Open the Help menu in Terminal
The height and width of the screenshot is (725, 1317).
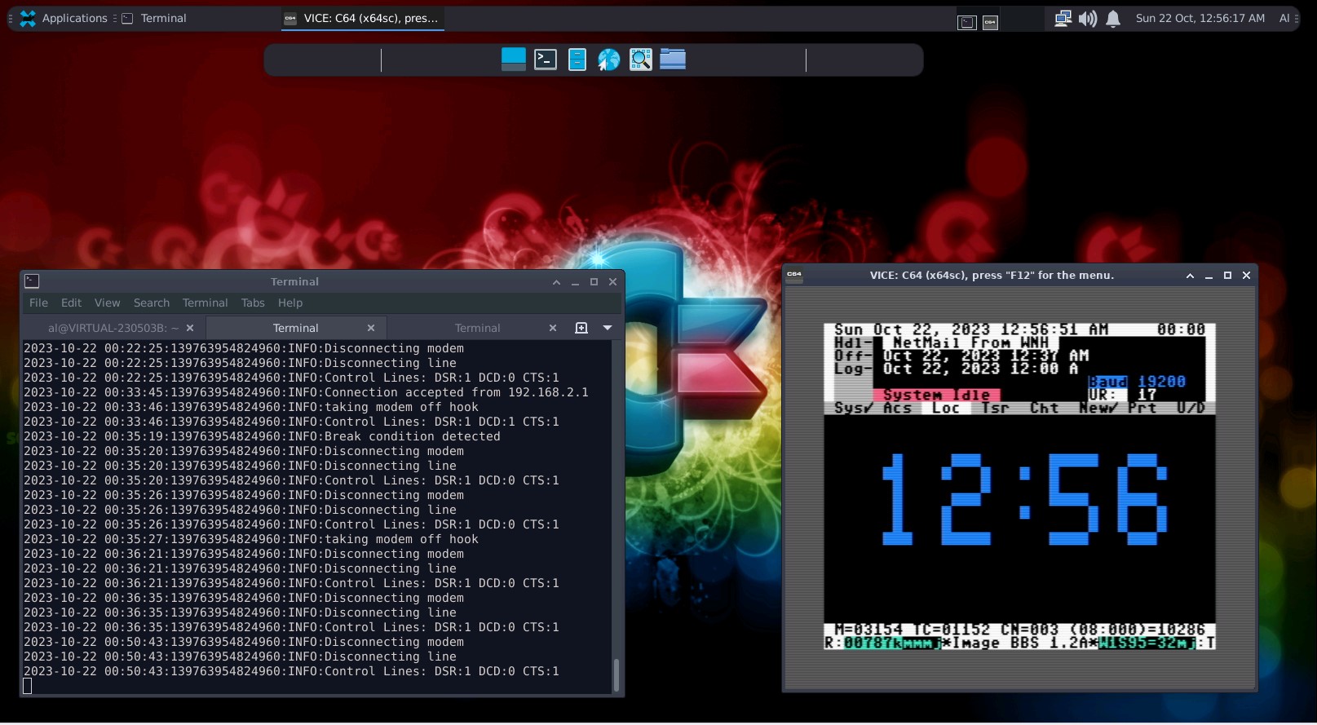tap(290, 303)
